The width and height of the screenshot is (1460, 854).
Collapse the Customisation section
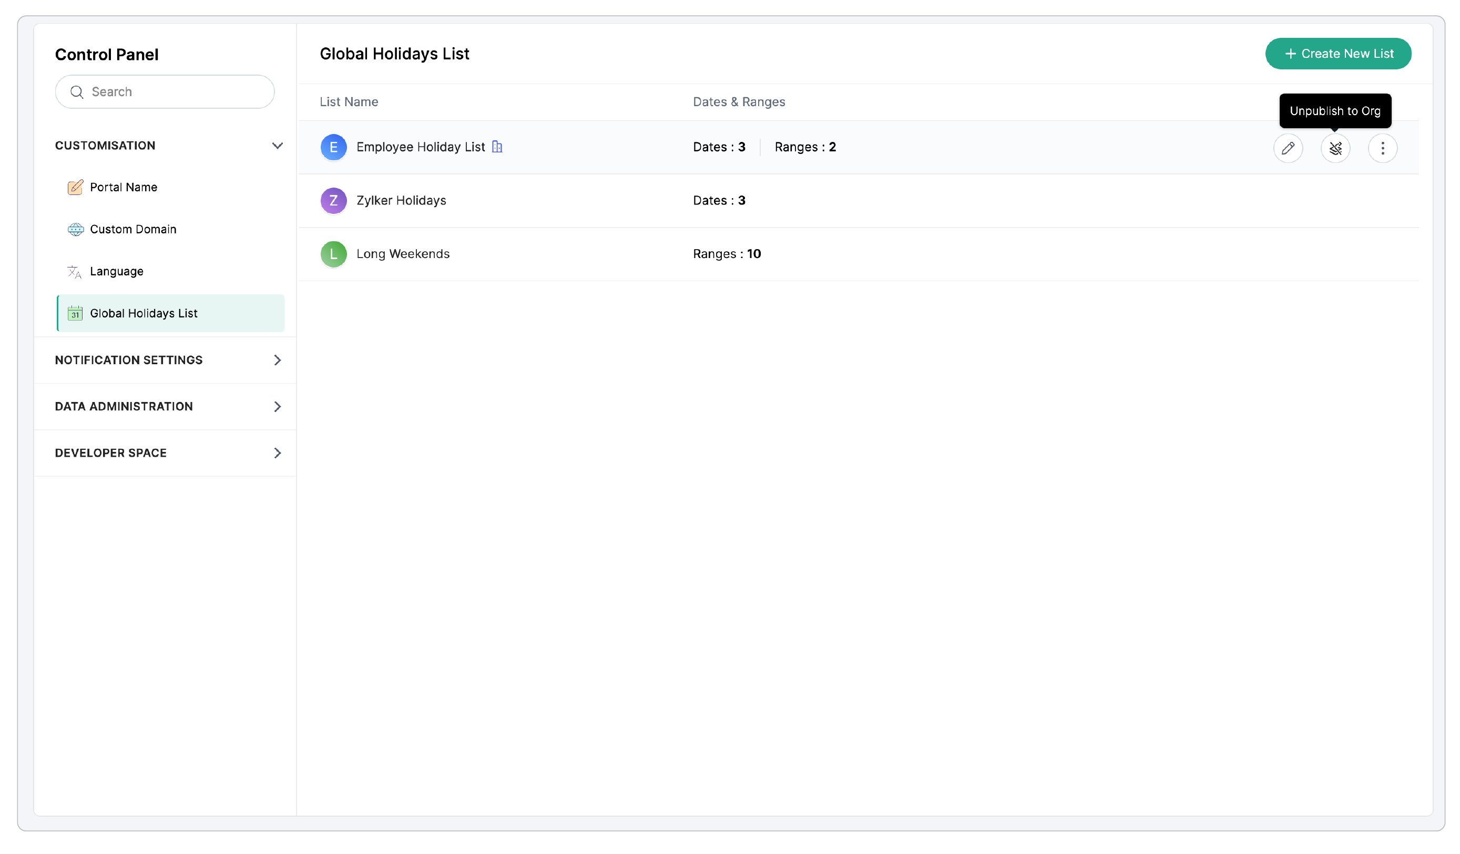tap(277, 146)
